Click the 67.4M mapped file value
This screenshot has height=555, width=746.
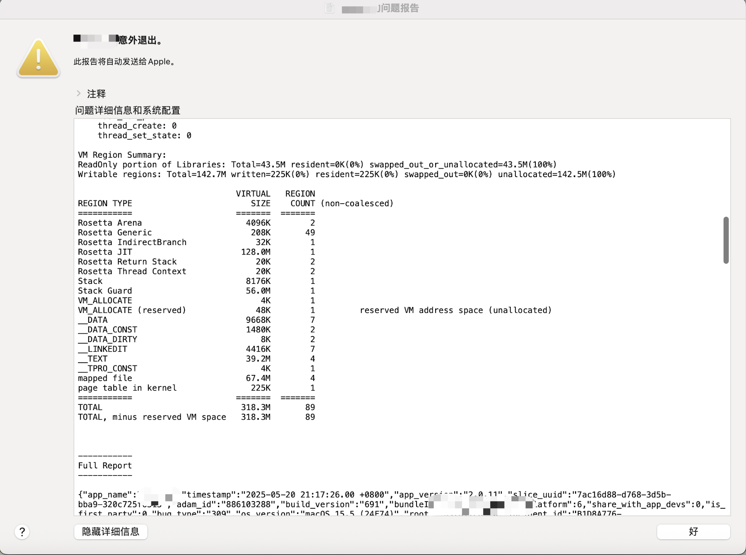[258, 378]
